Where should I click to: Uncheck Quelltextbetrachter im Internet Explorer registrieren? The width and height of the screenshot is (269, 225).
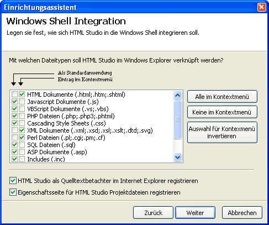13,181
